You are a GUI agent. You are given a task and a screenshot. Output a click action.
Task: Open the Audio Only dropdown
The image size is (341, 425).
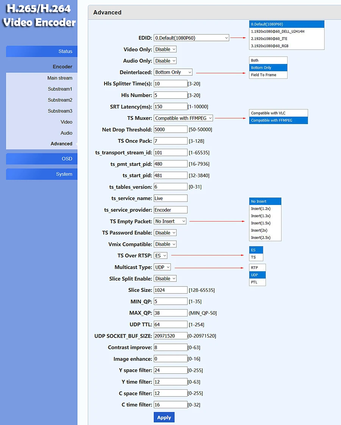click(x=165, y=61)
